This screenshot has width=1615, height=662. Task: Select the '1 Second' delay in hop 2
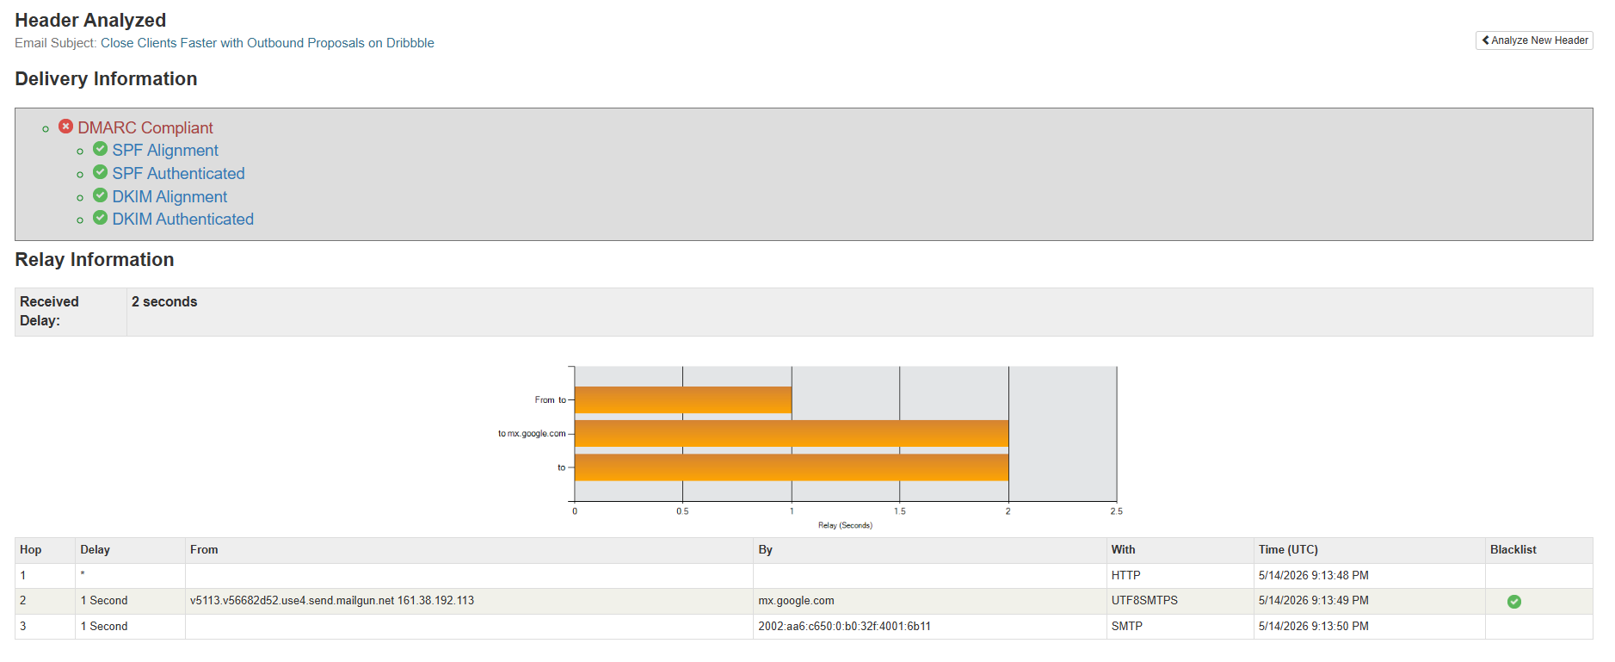pos(104,601)
